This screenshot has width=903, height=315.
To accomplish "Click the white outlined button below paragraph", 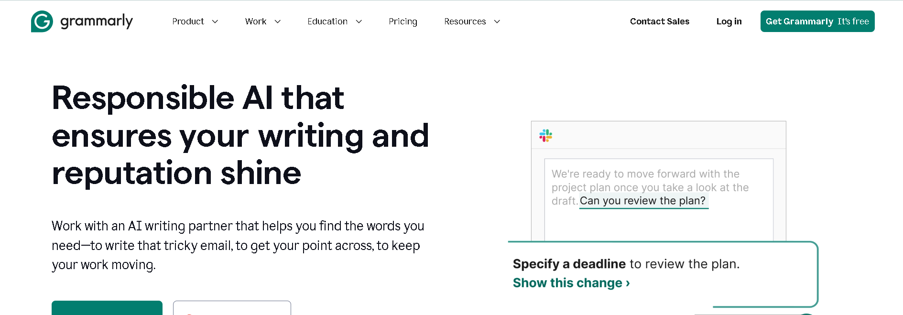I will click(232, 308).
